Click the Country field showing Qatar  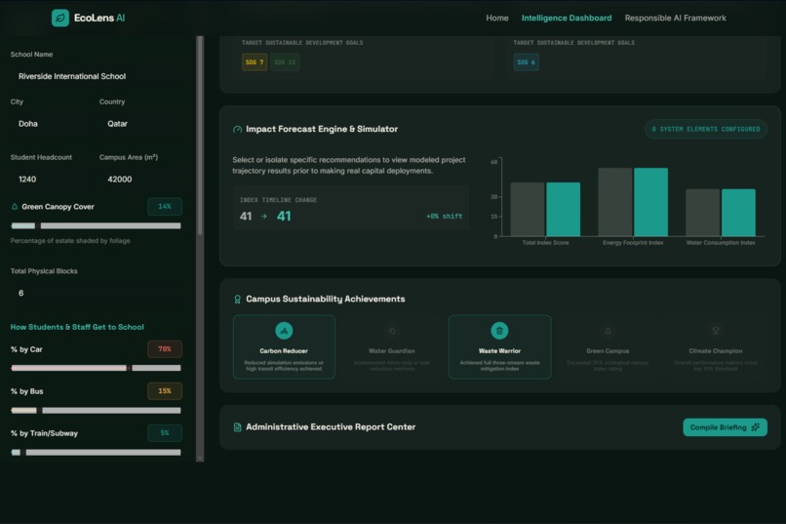pyautogui.click(x=140, y=124)
